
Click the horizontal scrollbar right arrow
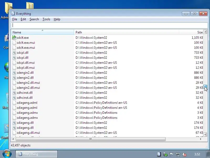201,139
